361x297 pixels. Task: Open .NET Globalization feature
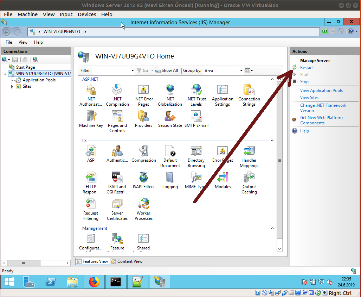pos(170,95)
